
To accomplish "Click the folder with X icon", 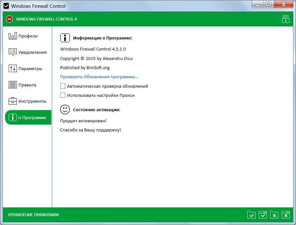I will [x=274, y=215].
